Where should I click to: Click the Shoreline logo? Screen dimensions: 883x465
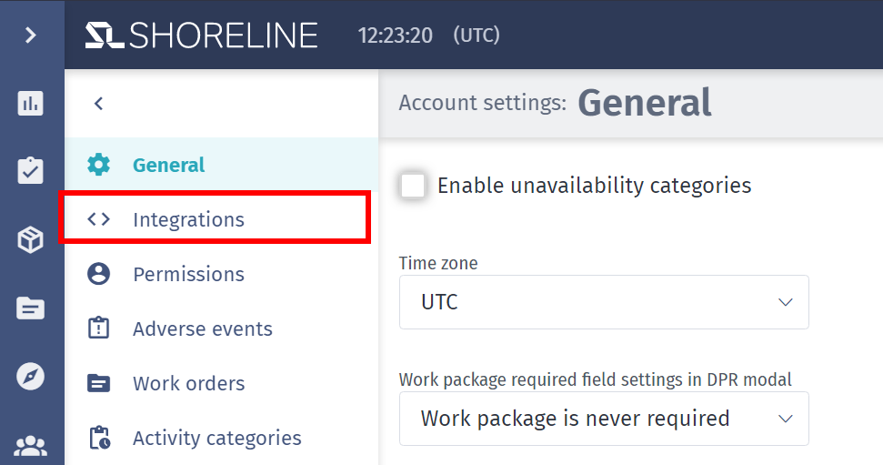202,35
